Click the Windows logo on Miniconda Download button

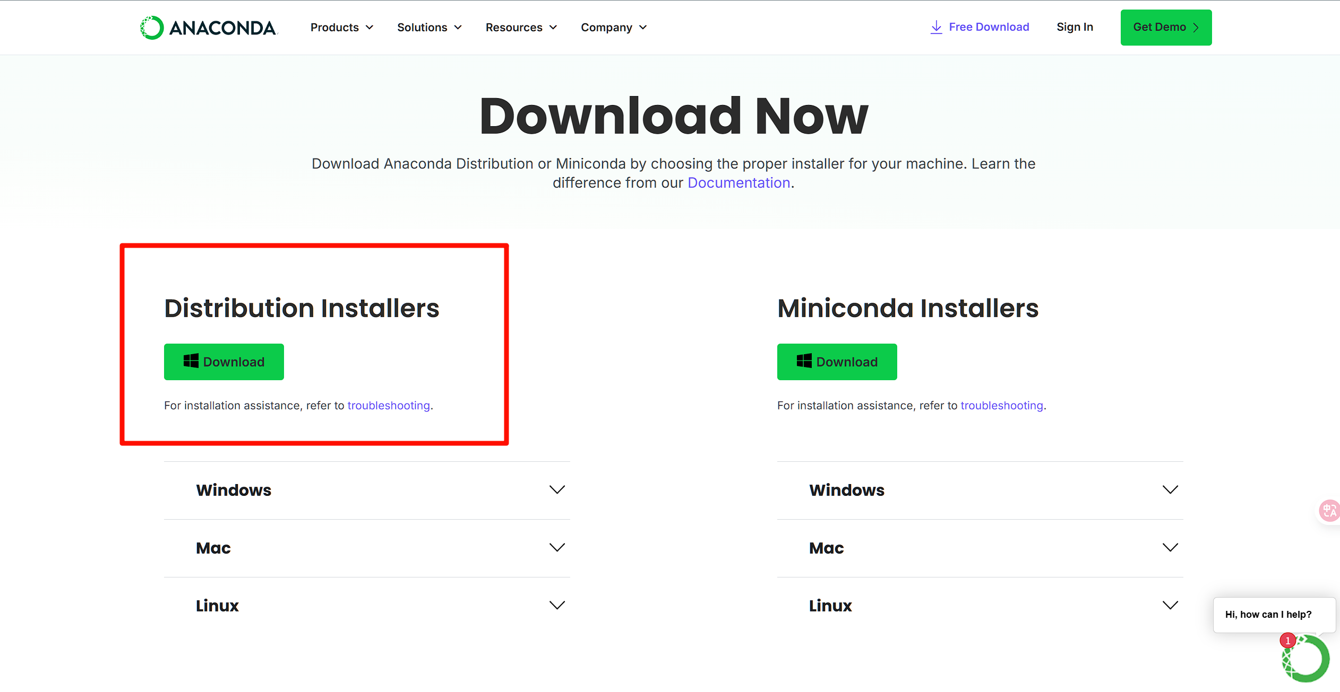(804, 362)
